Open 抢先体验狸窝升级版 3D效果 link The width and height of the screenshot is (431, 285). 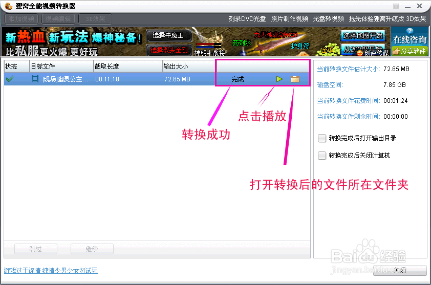point(387,19)
